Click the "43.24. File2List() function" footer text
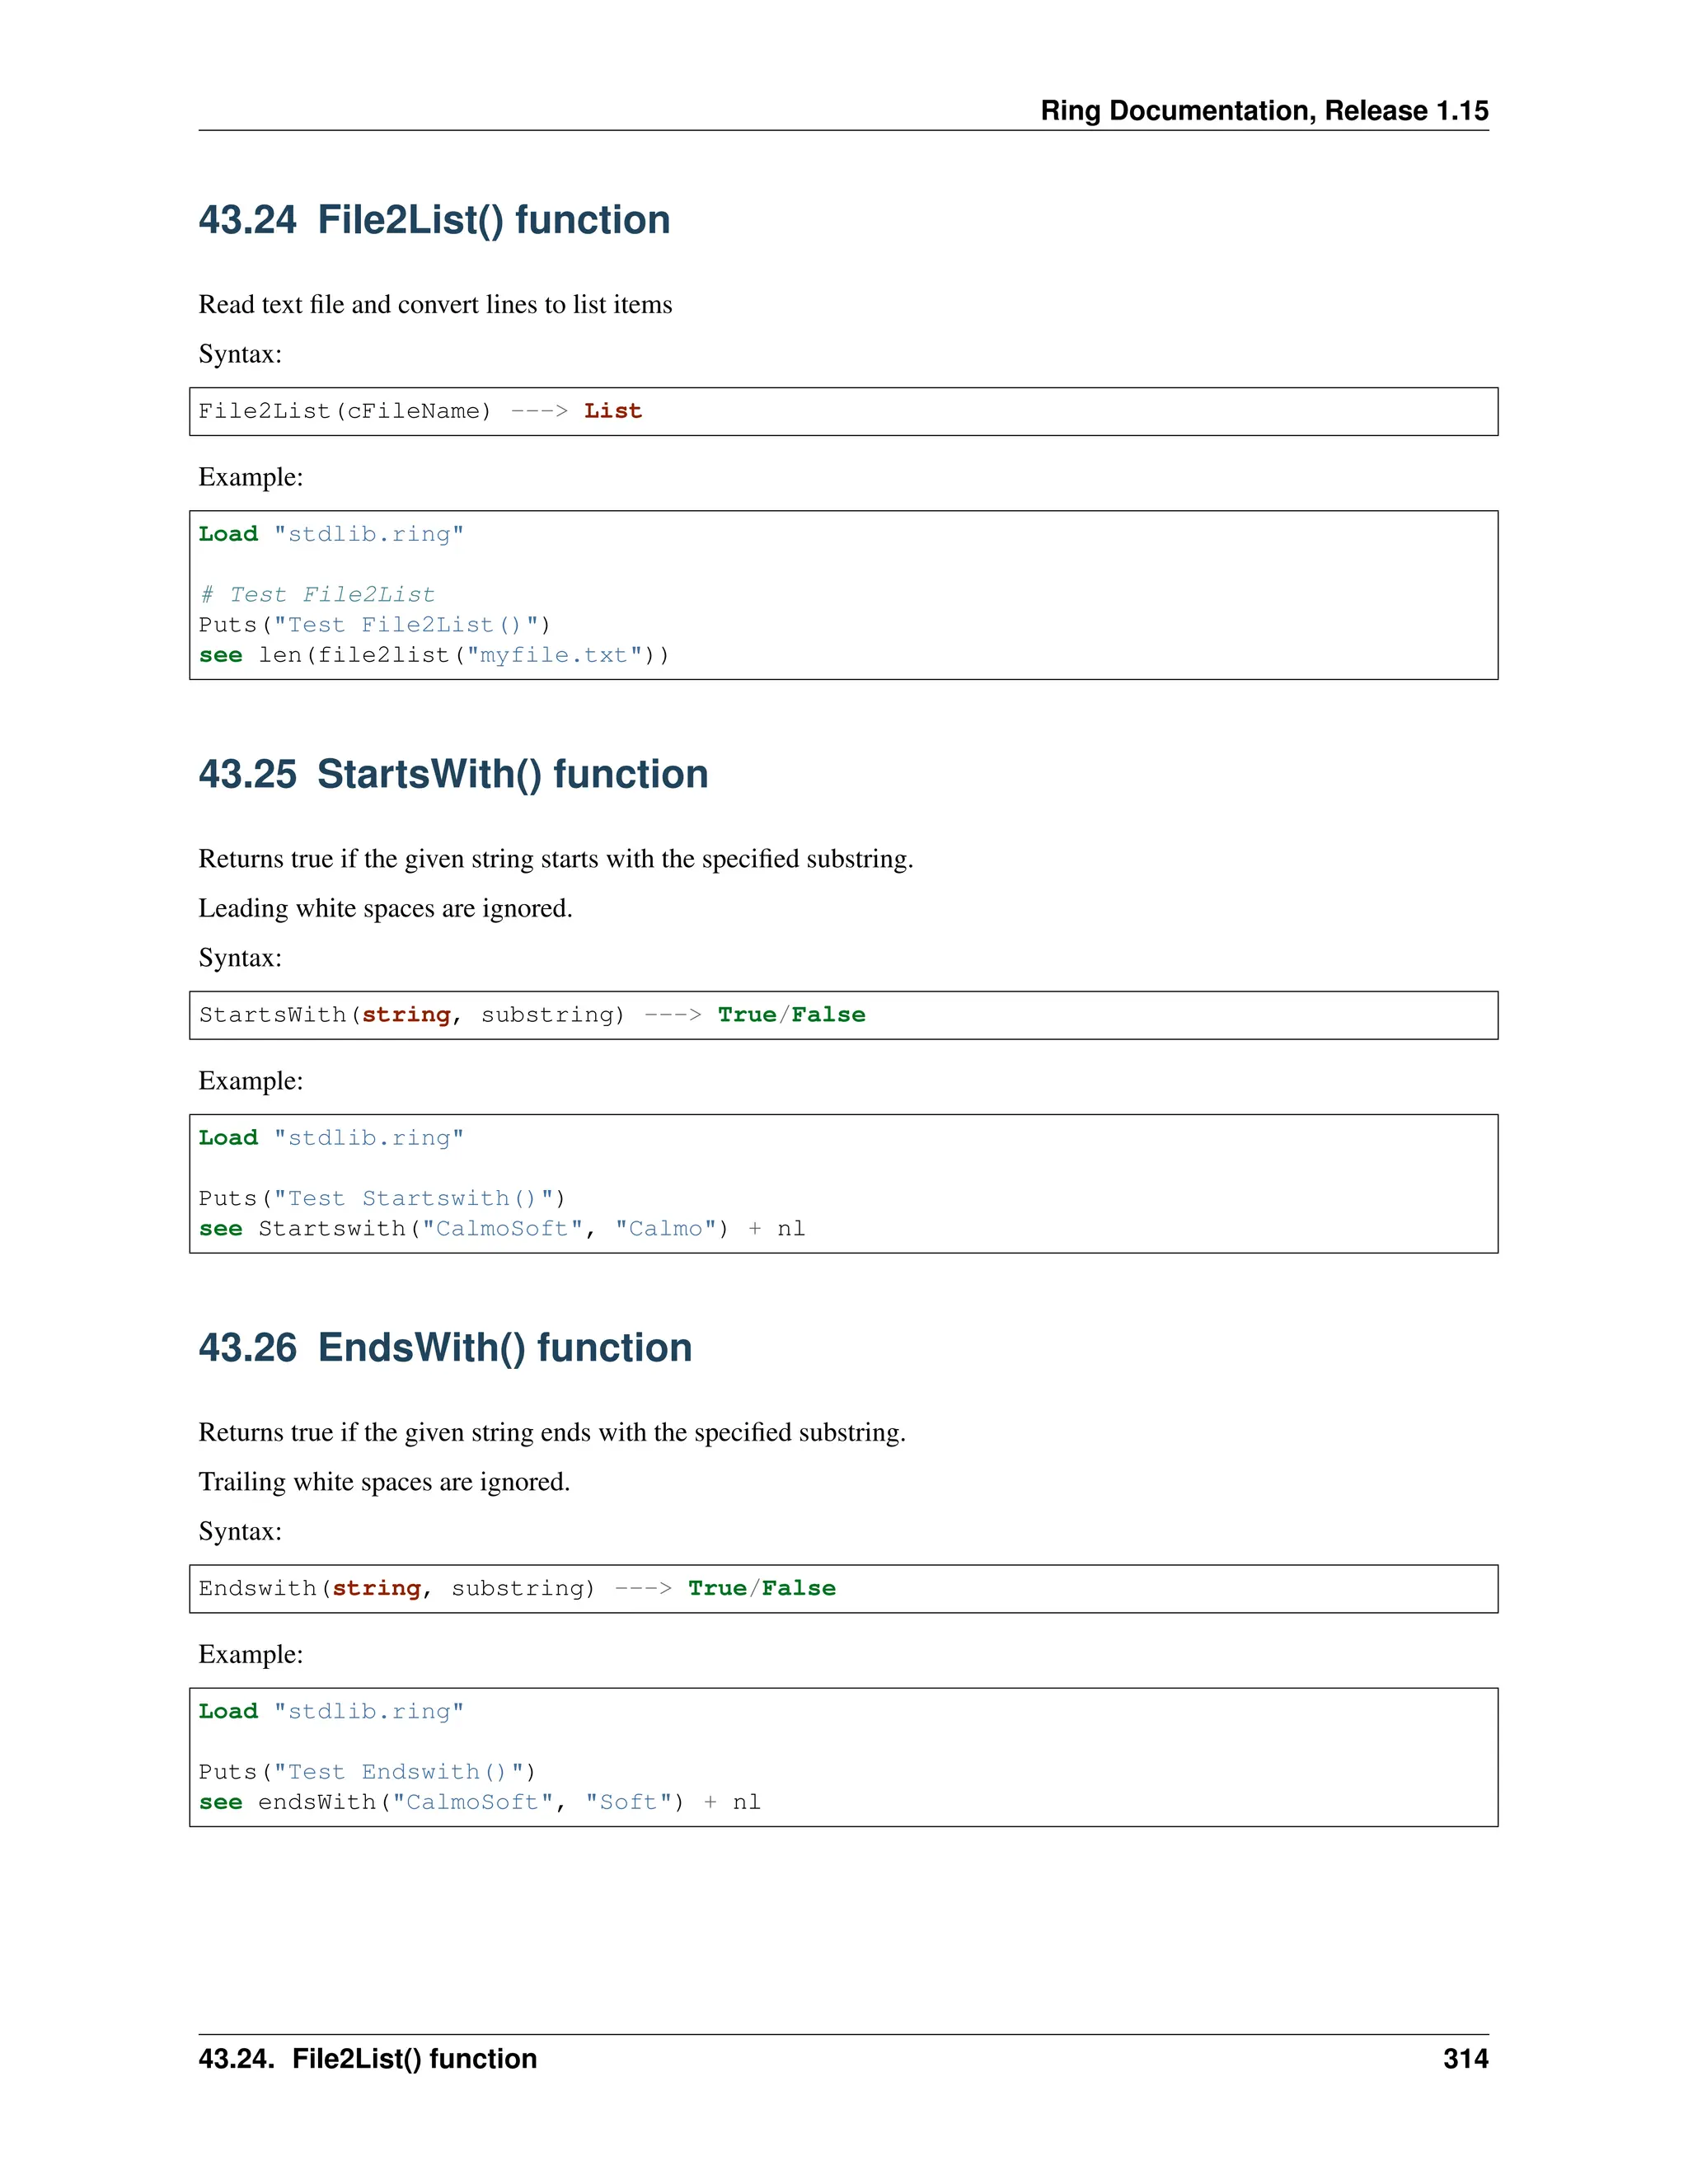This screenshot has height=2184, width=1688. point(367,2059)
